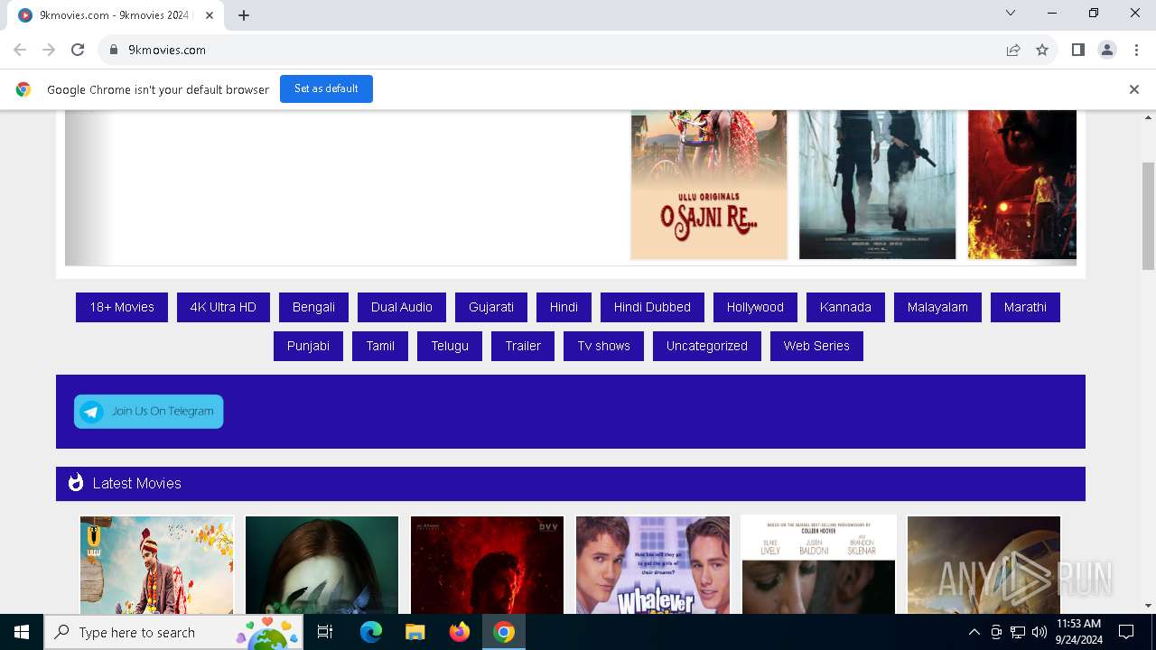Screen dimensions: 1156x650
Task: View site security lock info
Action: (114, 50)
